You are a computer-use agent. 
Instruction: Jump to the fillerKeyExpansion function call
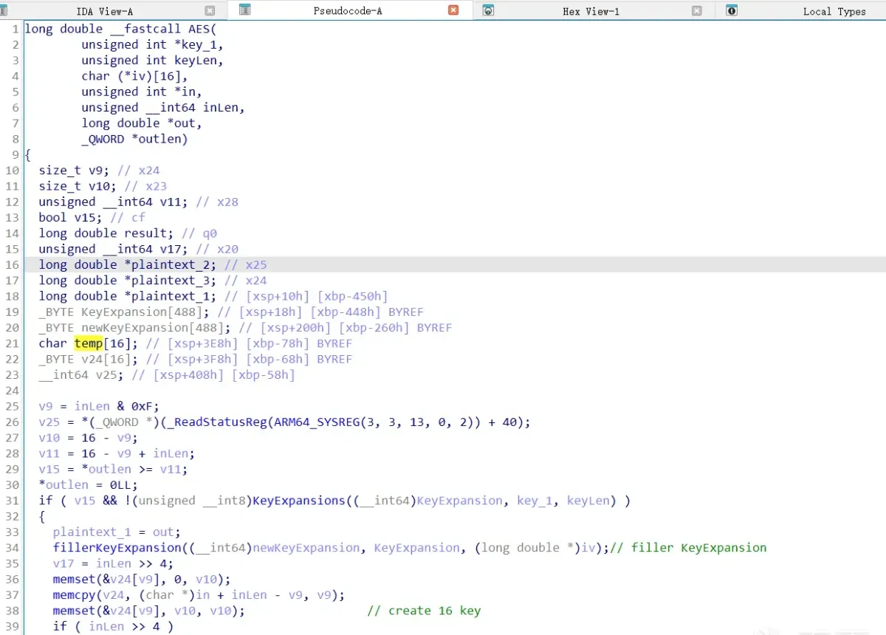tap(117, 547)
